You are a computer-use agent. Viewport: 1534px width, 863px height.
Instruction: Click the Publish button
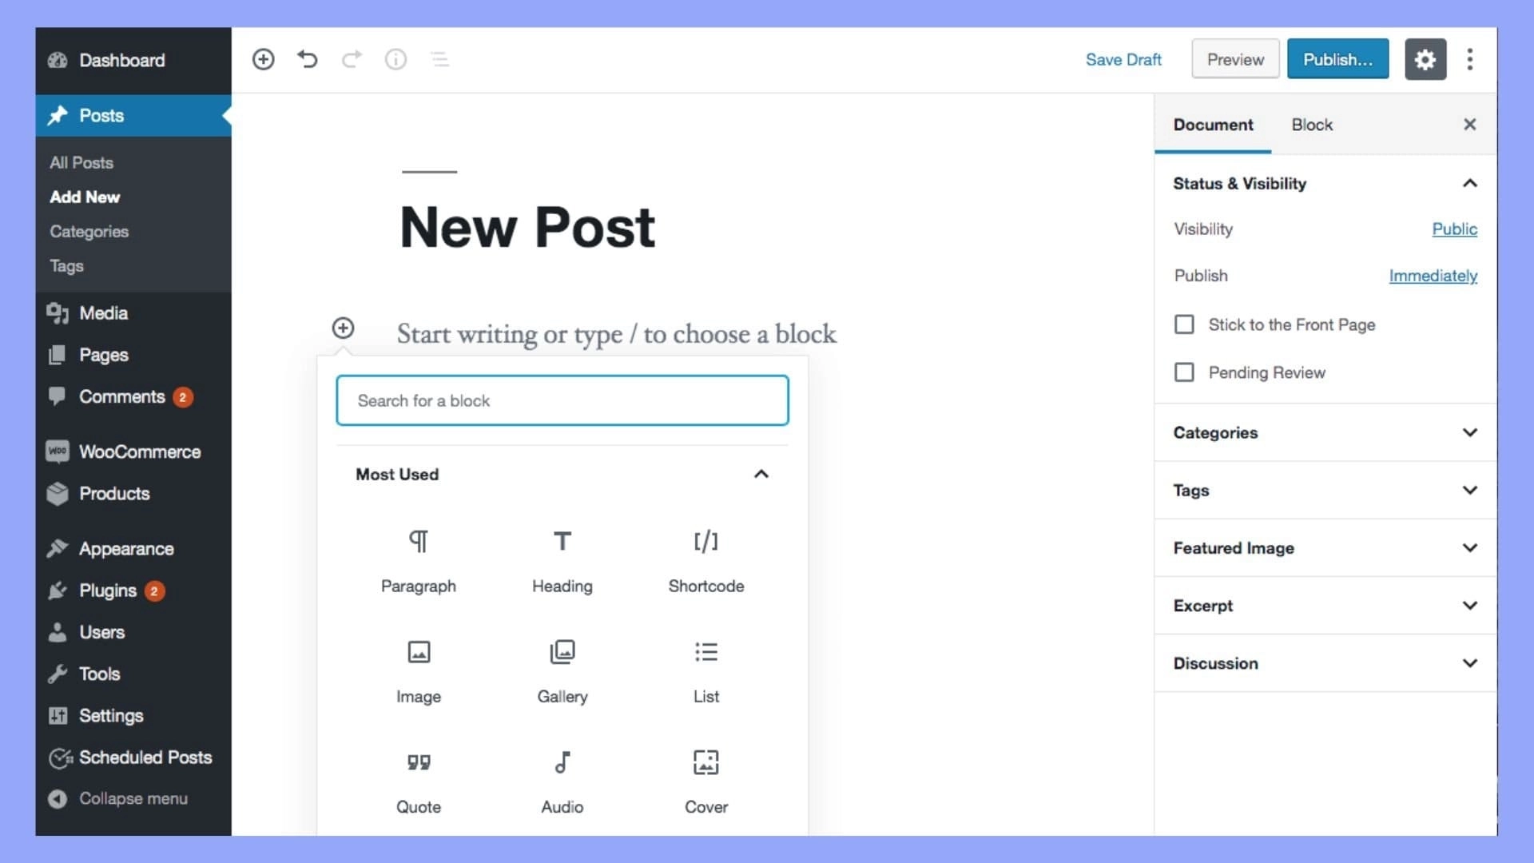click(1338, 59)
